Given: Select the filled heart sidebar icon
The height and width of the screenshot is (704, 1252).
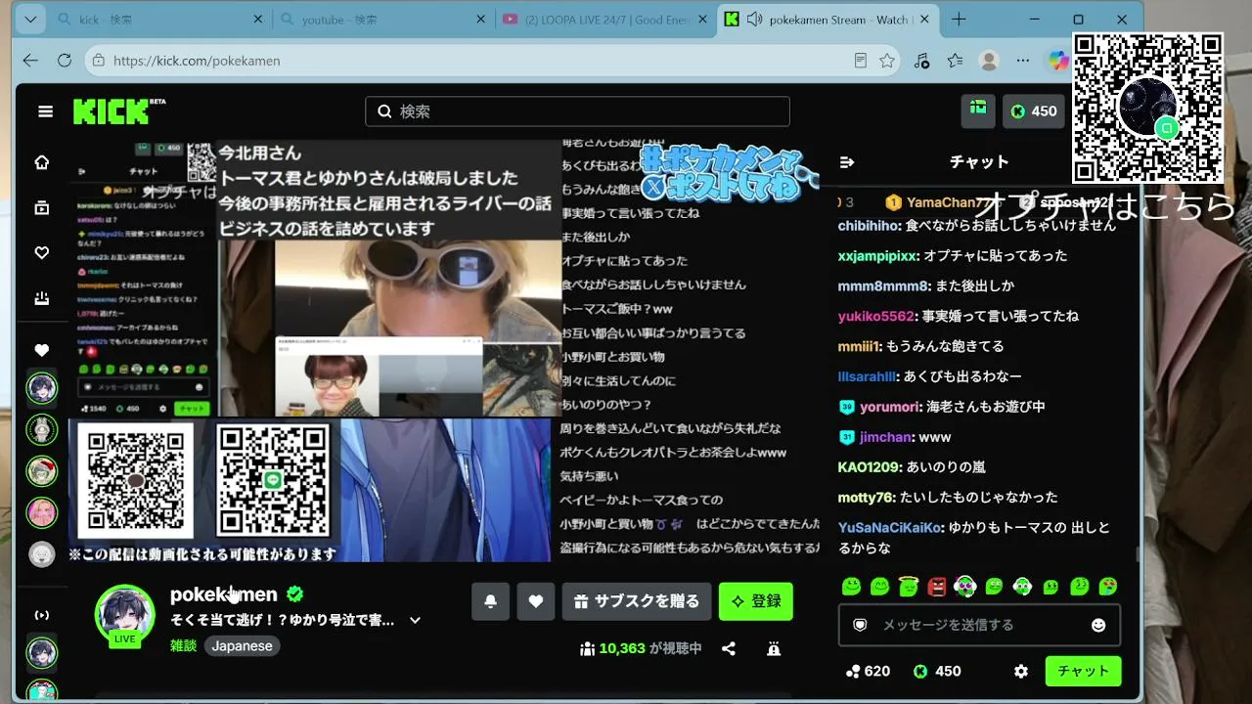Looking at the screenshot, I should (x=42, y=350).
